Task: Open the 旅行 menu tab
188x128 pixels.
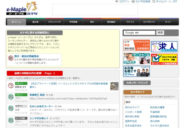Action: click(x=92, y=22)
